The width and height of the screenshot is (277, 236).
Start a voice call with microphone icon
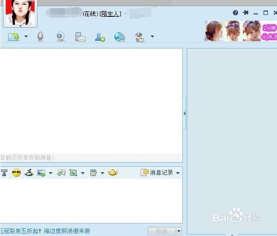(40, 37)
